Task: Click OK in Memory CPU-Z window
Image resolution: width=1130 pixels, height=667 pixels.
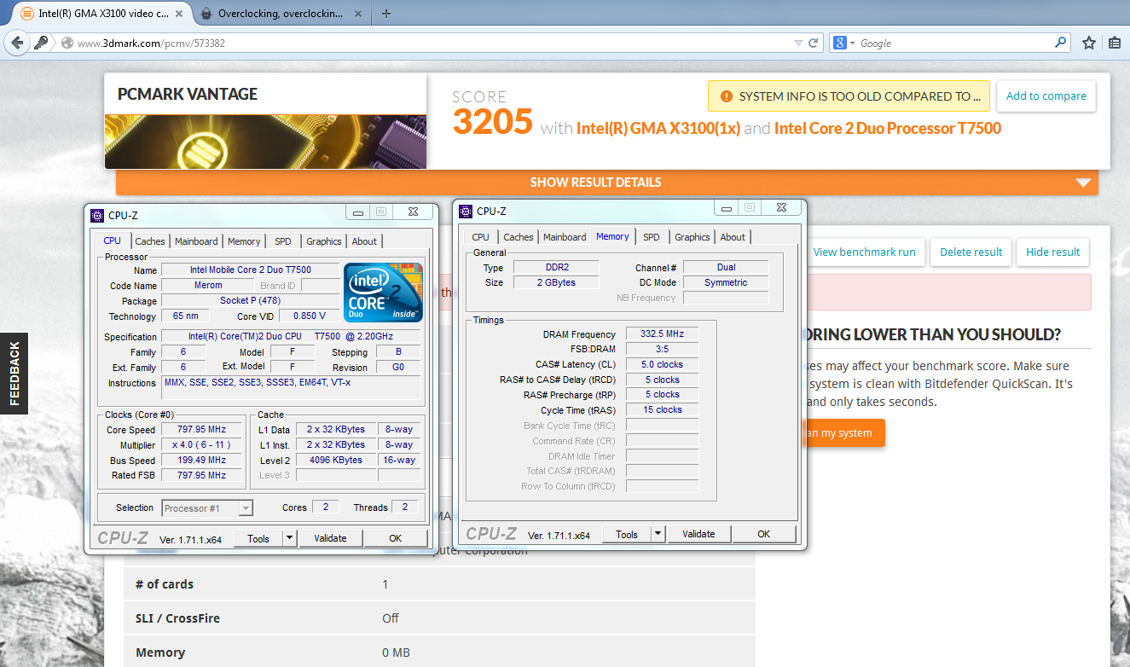Action: pos(764,534)
